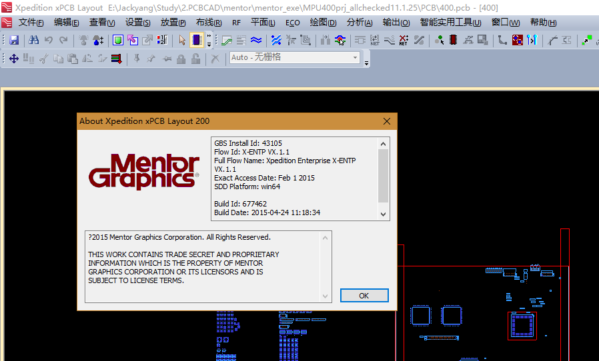Choose the arrow pointer Select mode
This screenshot has width=599, height=361.
click(x=182, y=40)
